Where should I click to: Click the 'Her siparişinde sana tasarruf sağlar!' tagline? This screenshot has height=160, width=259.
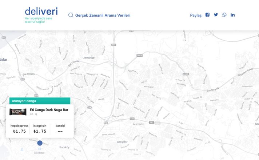[39, 20]
